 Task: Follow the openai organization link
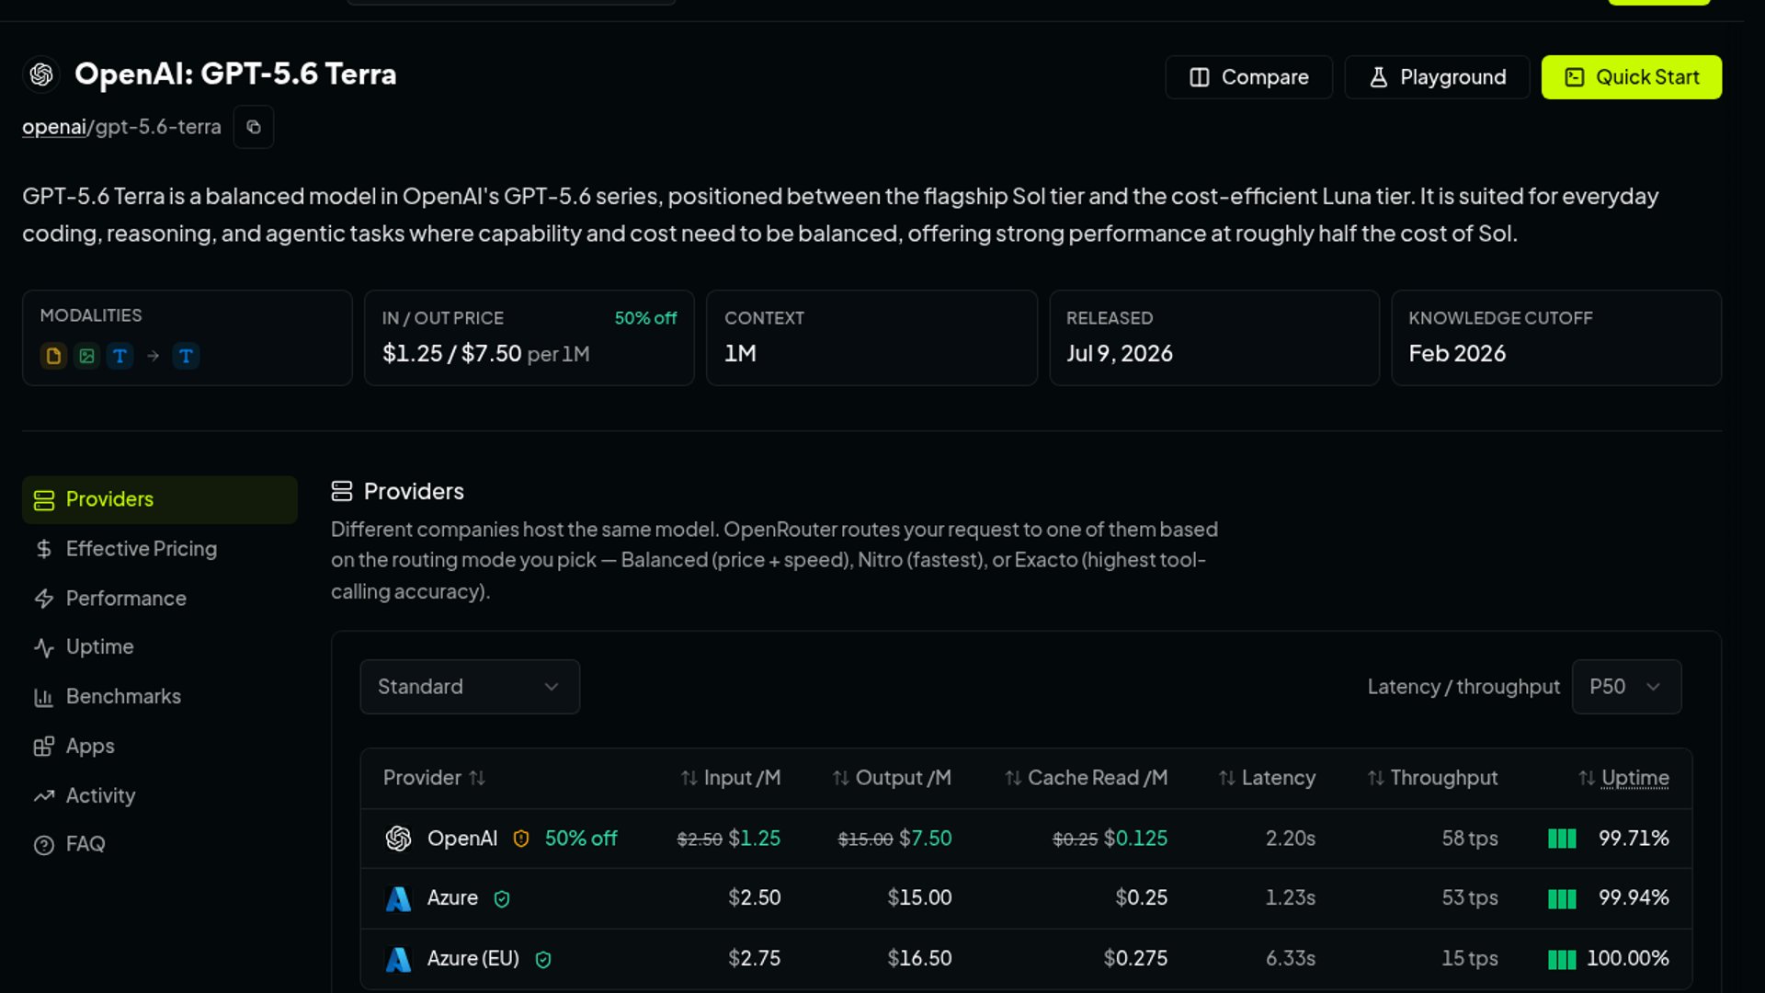(53, 127)
